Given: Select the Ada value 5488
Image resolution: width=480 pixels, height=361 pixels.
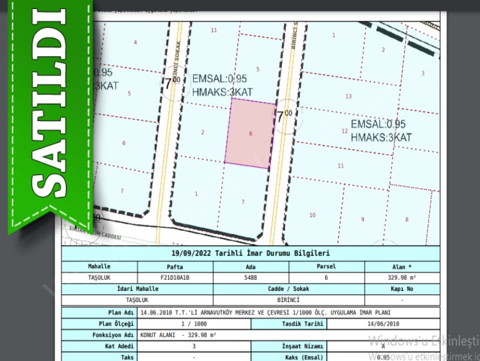Looking at the screenshot, I should coord(251,277).
